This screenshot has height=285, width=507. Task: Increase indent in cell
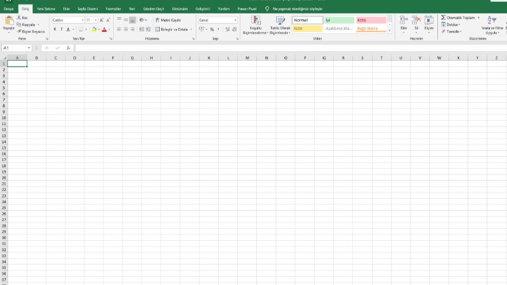[x=148, y=29]
